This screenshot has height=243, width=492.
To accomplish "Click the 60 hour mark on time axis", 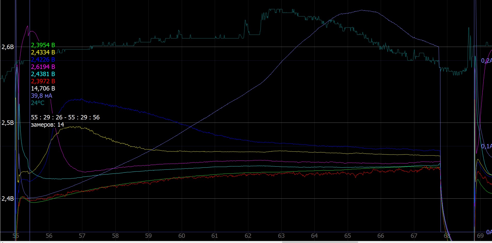I will click(x=181, y=236).
